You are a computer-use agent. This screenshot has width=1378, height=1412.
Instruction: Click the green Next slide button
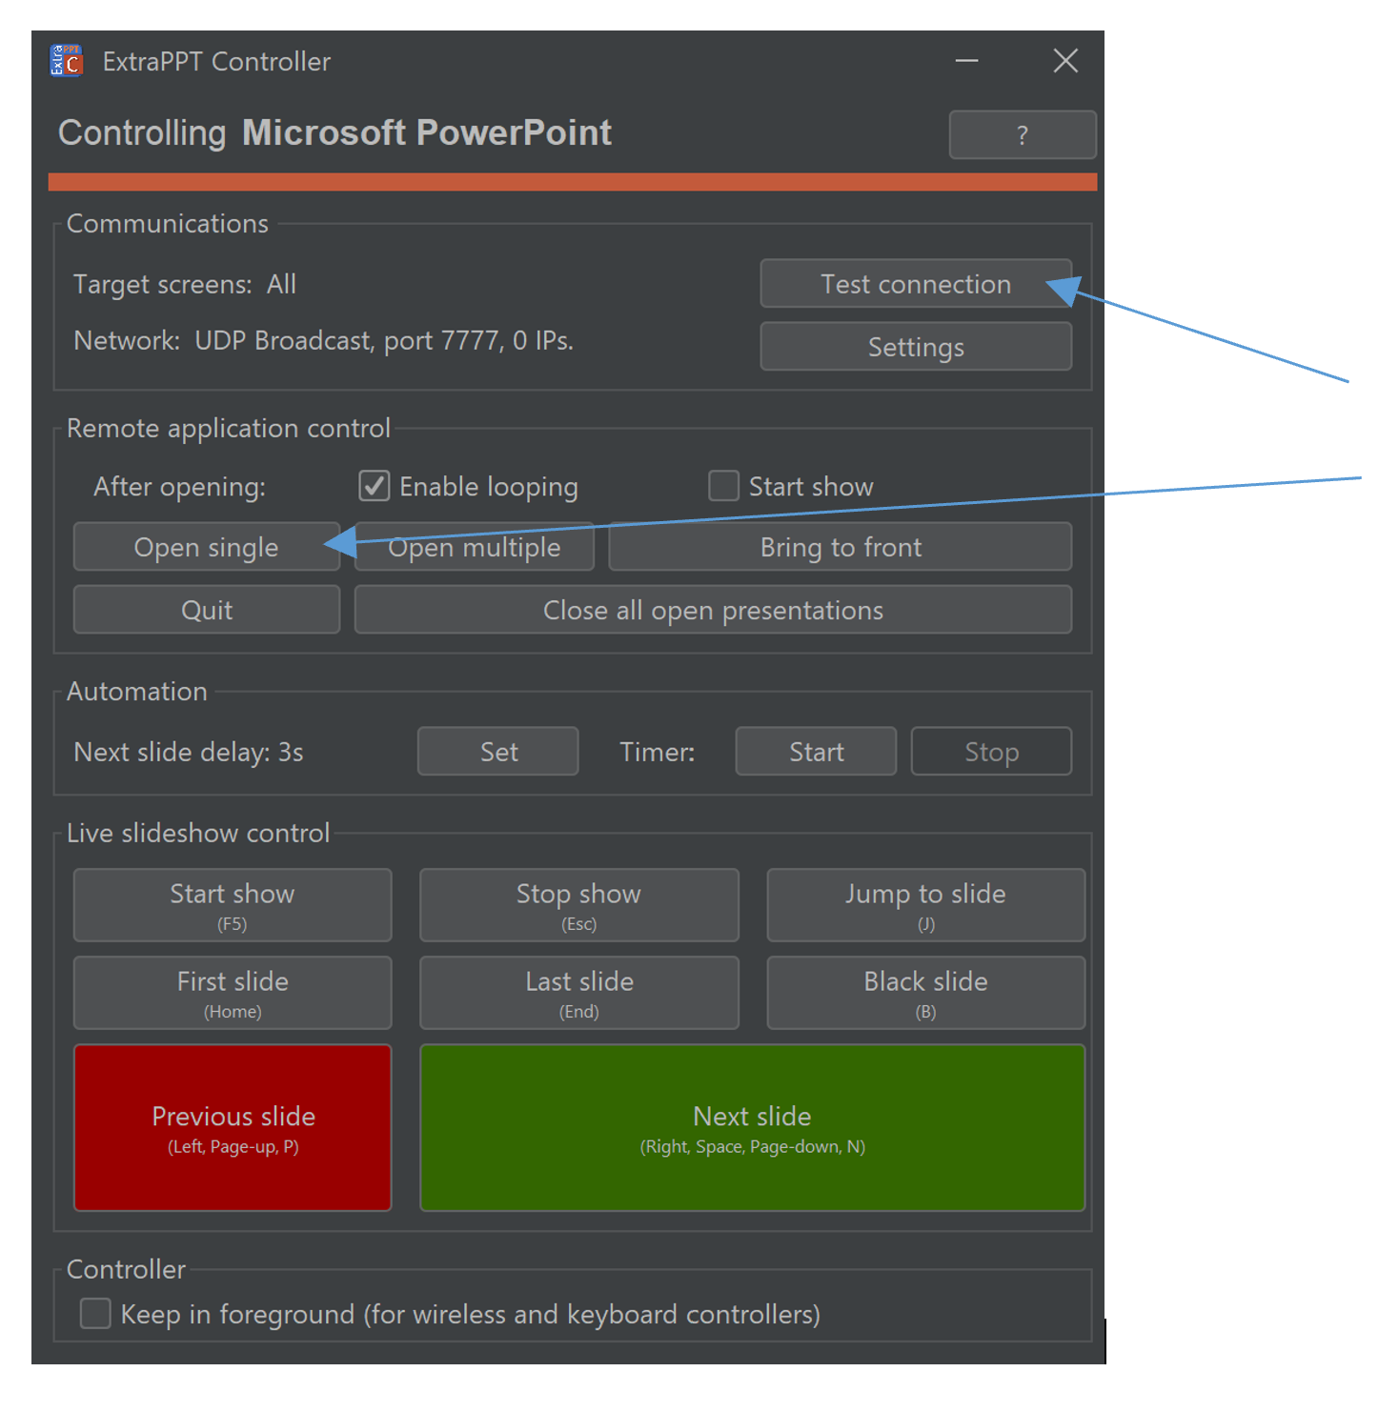[x=753, y=1128]
